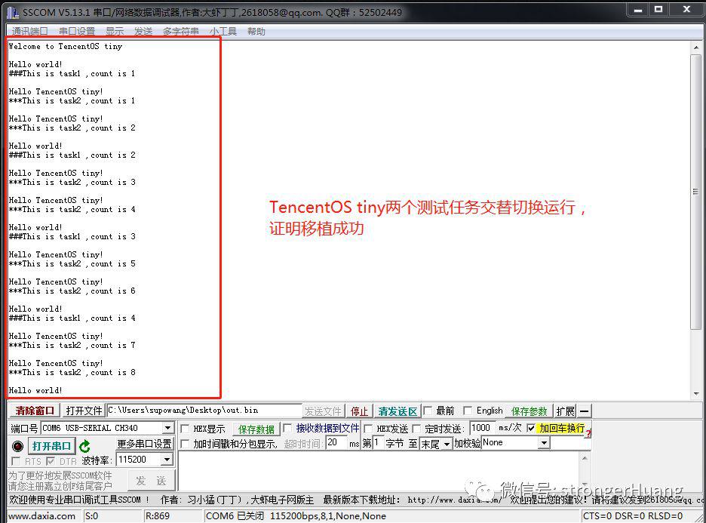Click the 扩展 button
Viewport: 706px width, 523px height.
[x=565, y=411]
